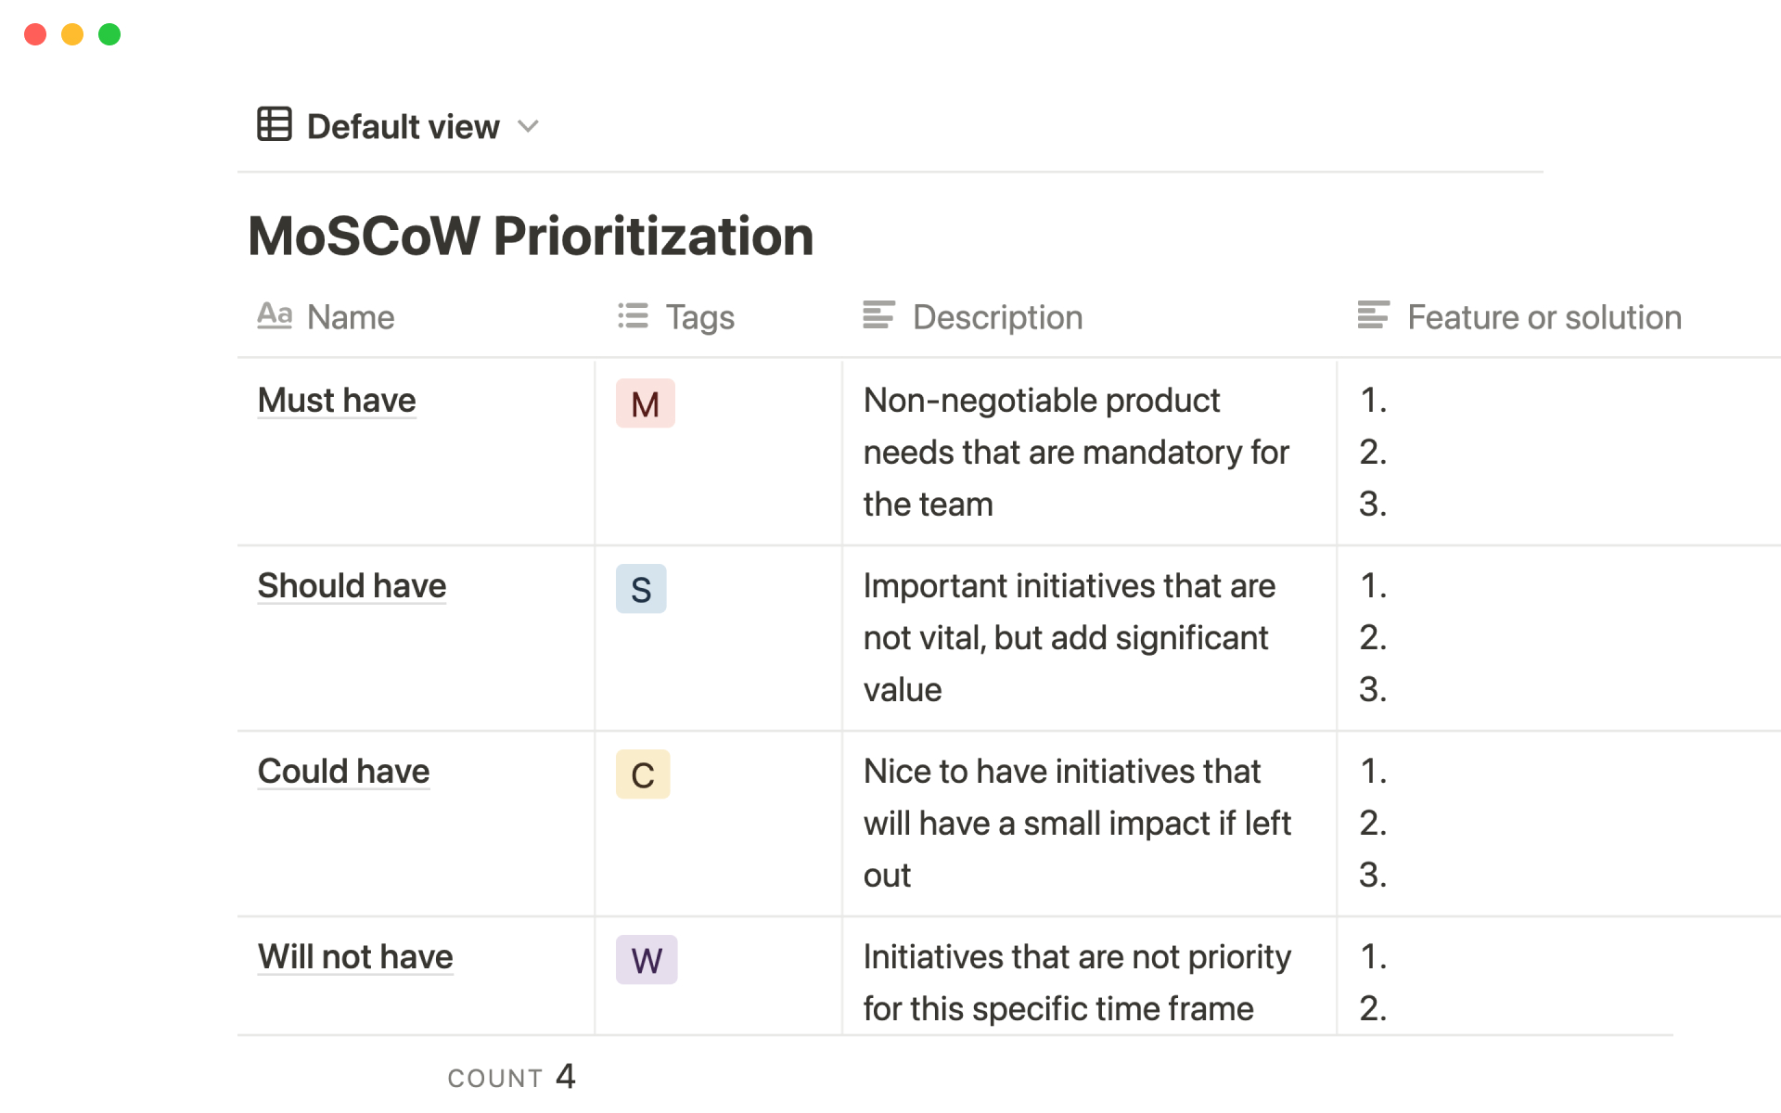Click the Description column header

pyautogui.click(x=997, y=317)
